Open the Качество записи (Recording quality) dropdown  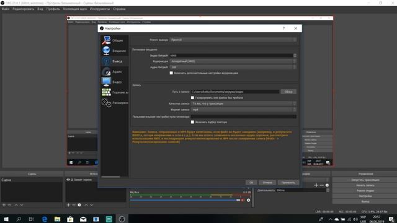[x=244, y=103]
